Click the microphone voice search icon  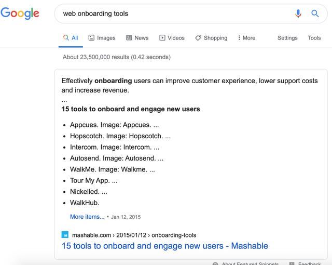[x=298, y=14]
